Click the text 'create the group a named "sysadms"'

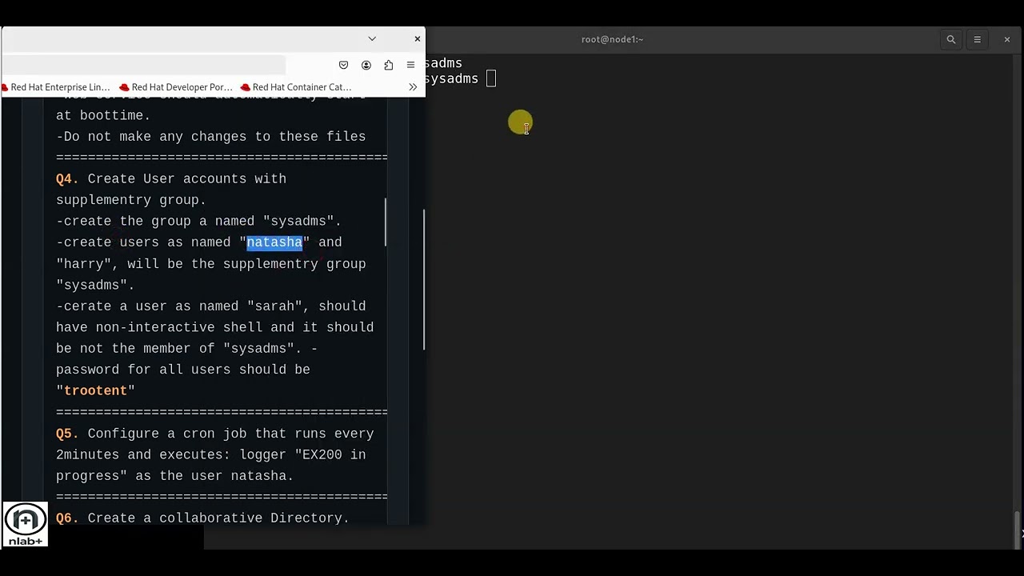(198, 222)
